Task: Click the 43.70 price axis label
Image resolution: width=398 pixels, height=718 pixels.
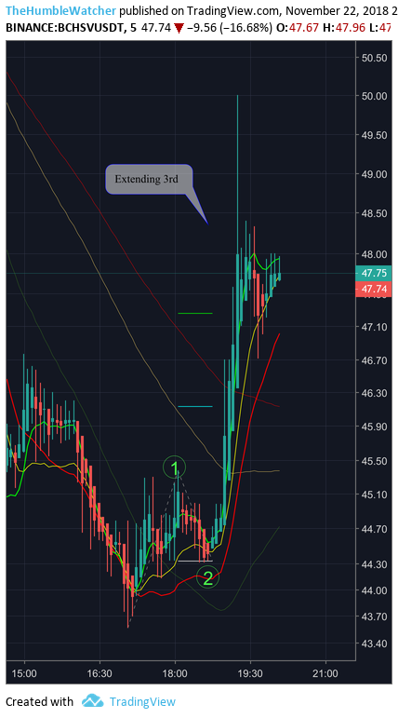Action: click(x=374, y=616)
